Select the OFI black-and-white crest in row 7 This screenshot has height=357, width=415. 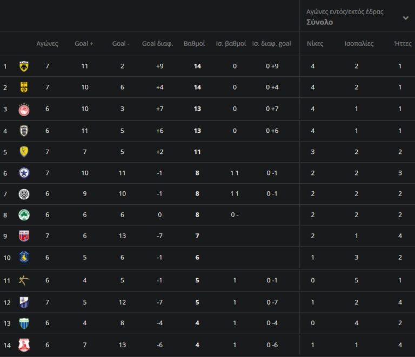point(24,194)
